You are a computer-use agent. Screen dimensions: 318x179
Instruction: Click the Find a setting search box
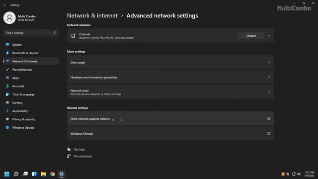tap(31, 33)
